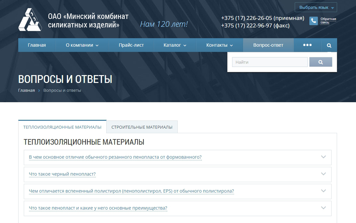This screenshot has height=223, width=356.
Task: Click the search magnifier icon in menu bar
Action: (329, 45)
